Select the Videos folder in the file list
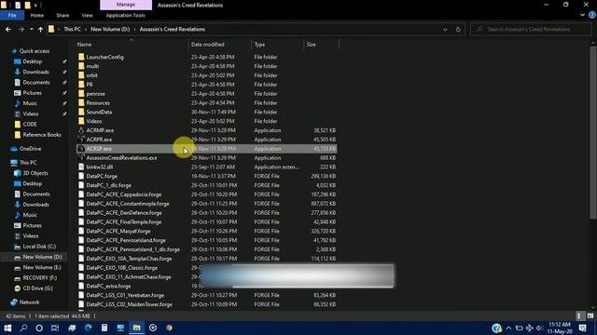The width and height of the screenshot is (597, 335). coord(93,121)
